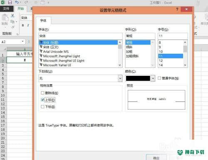208x160 pixels.
Task: Open the 文件 tab
Action: point(7,9)
